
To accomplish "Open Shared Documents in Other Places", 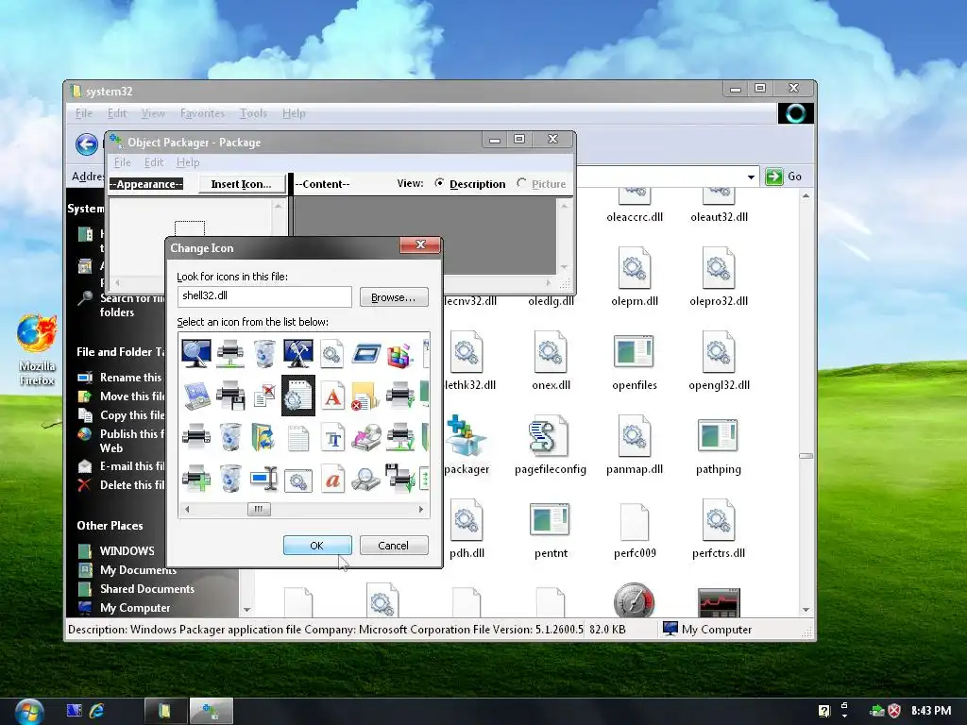I will click(x=136, y=589).
